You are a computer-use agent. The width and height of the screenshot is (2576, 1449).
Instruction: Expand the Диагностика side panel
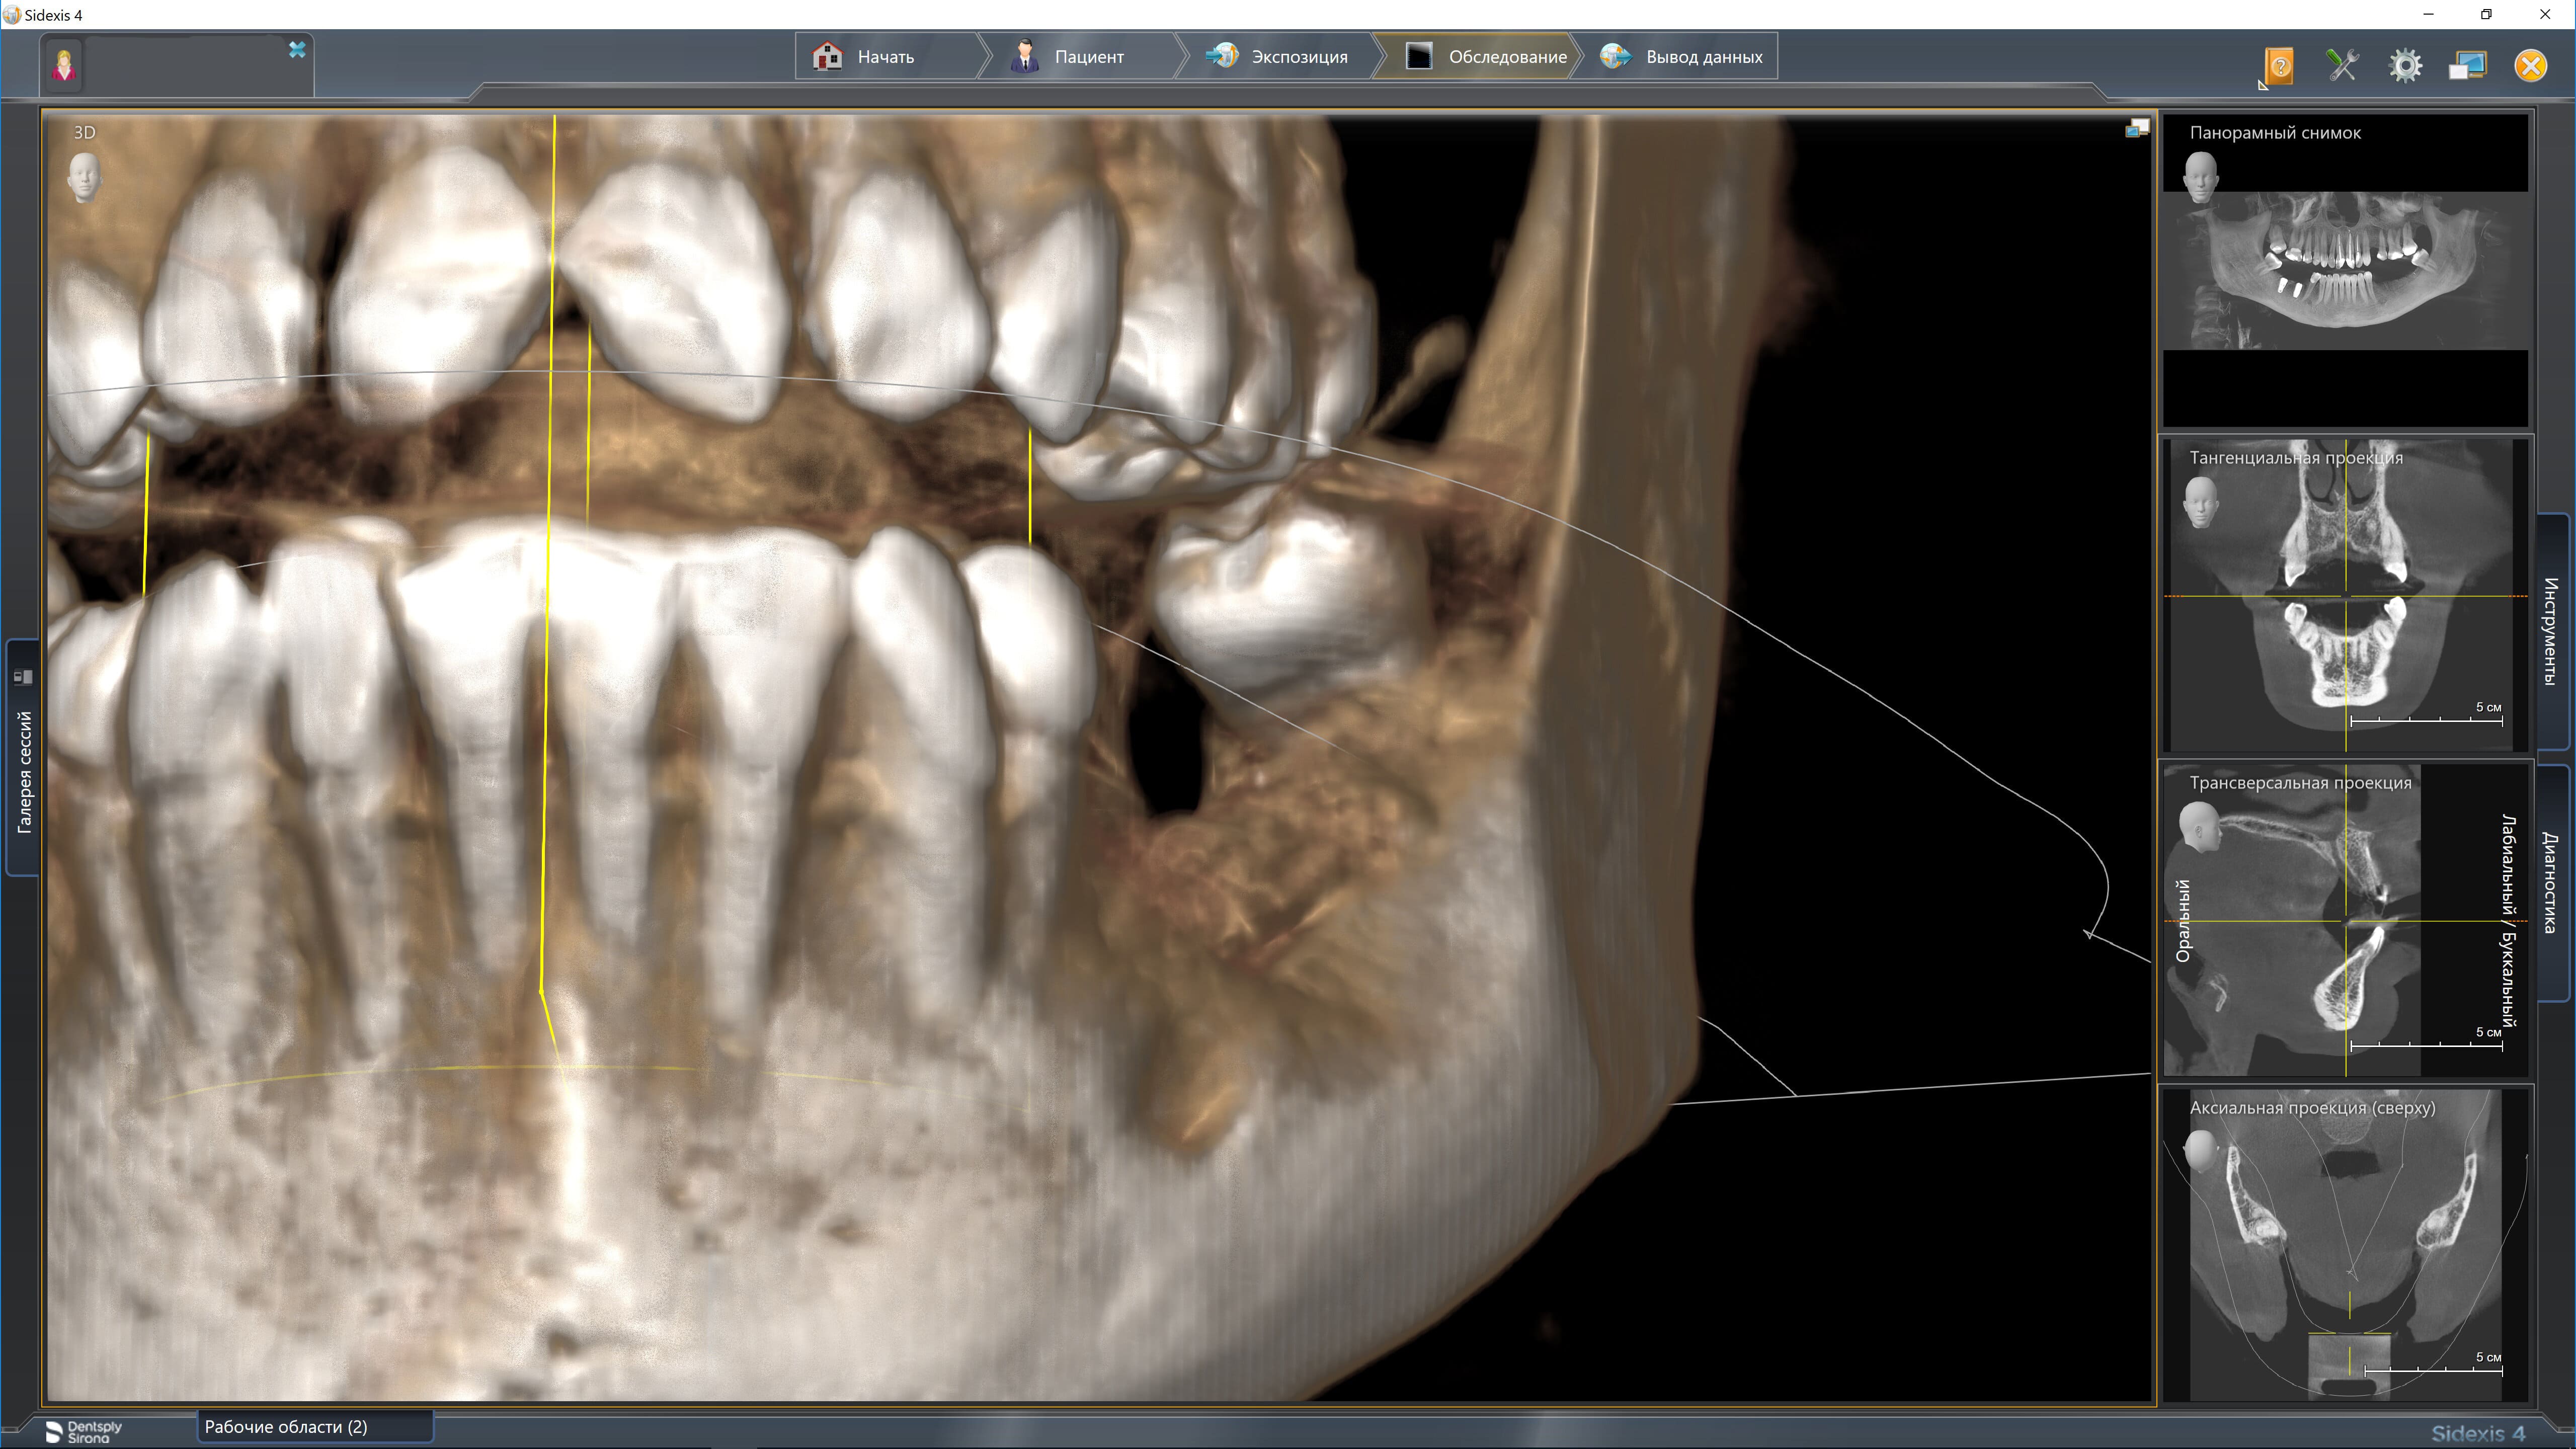click(2551, 883)
